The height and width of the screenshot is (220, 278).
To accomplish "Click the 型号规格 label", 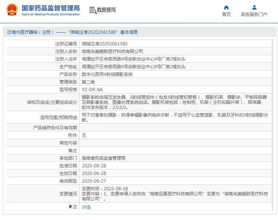I will click(x=68, y=89).
